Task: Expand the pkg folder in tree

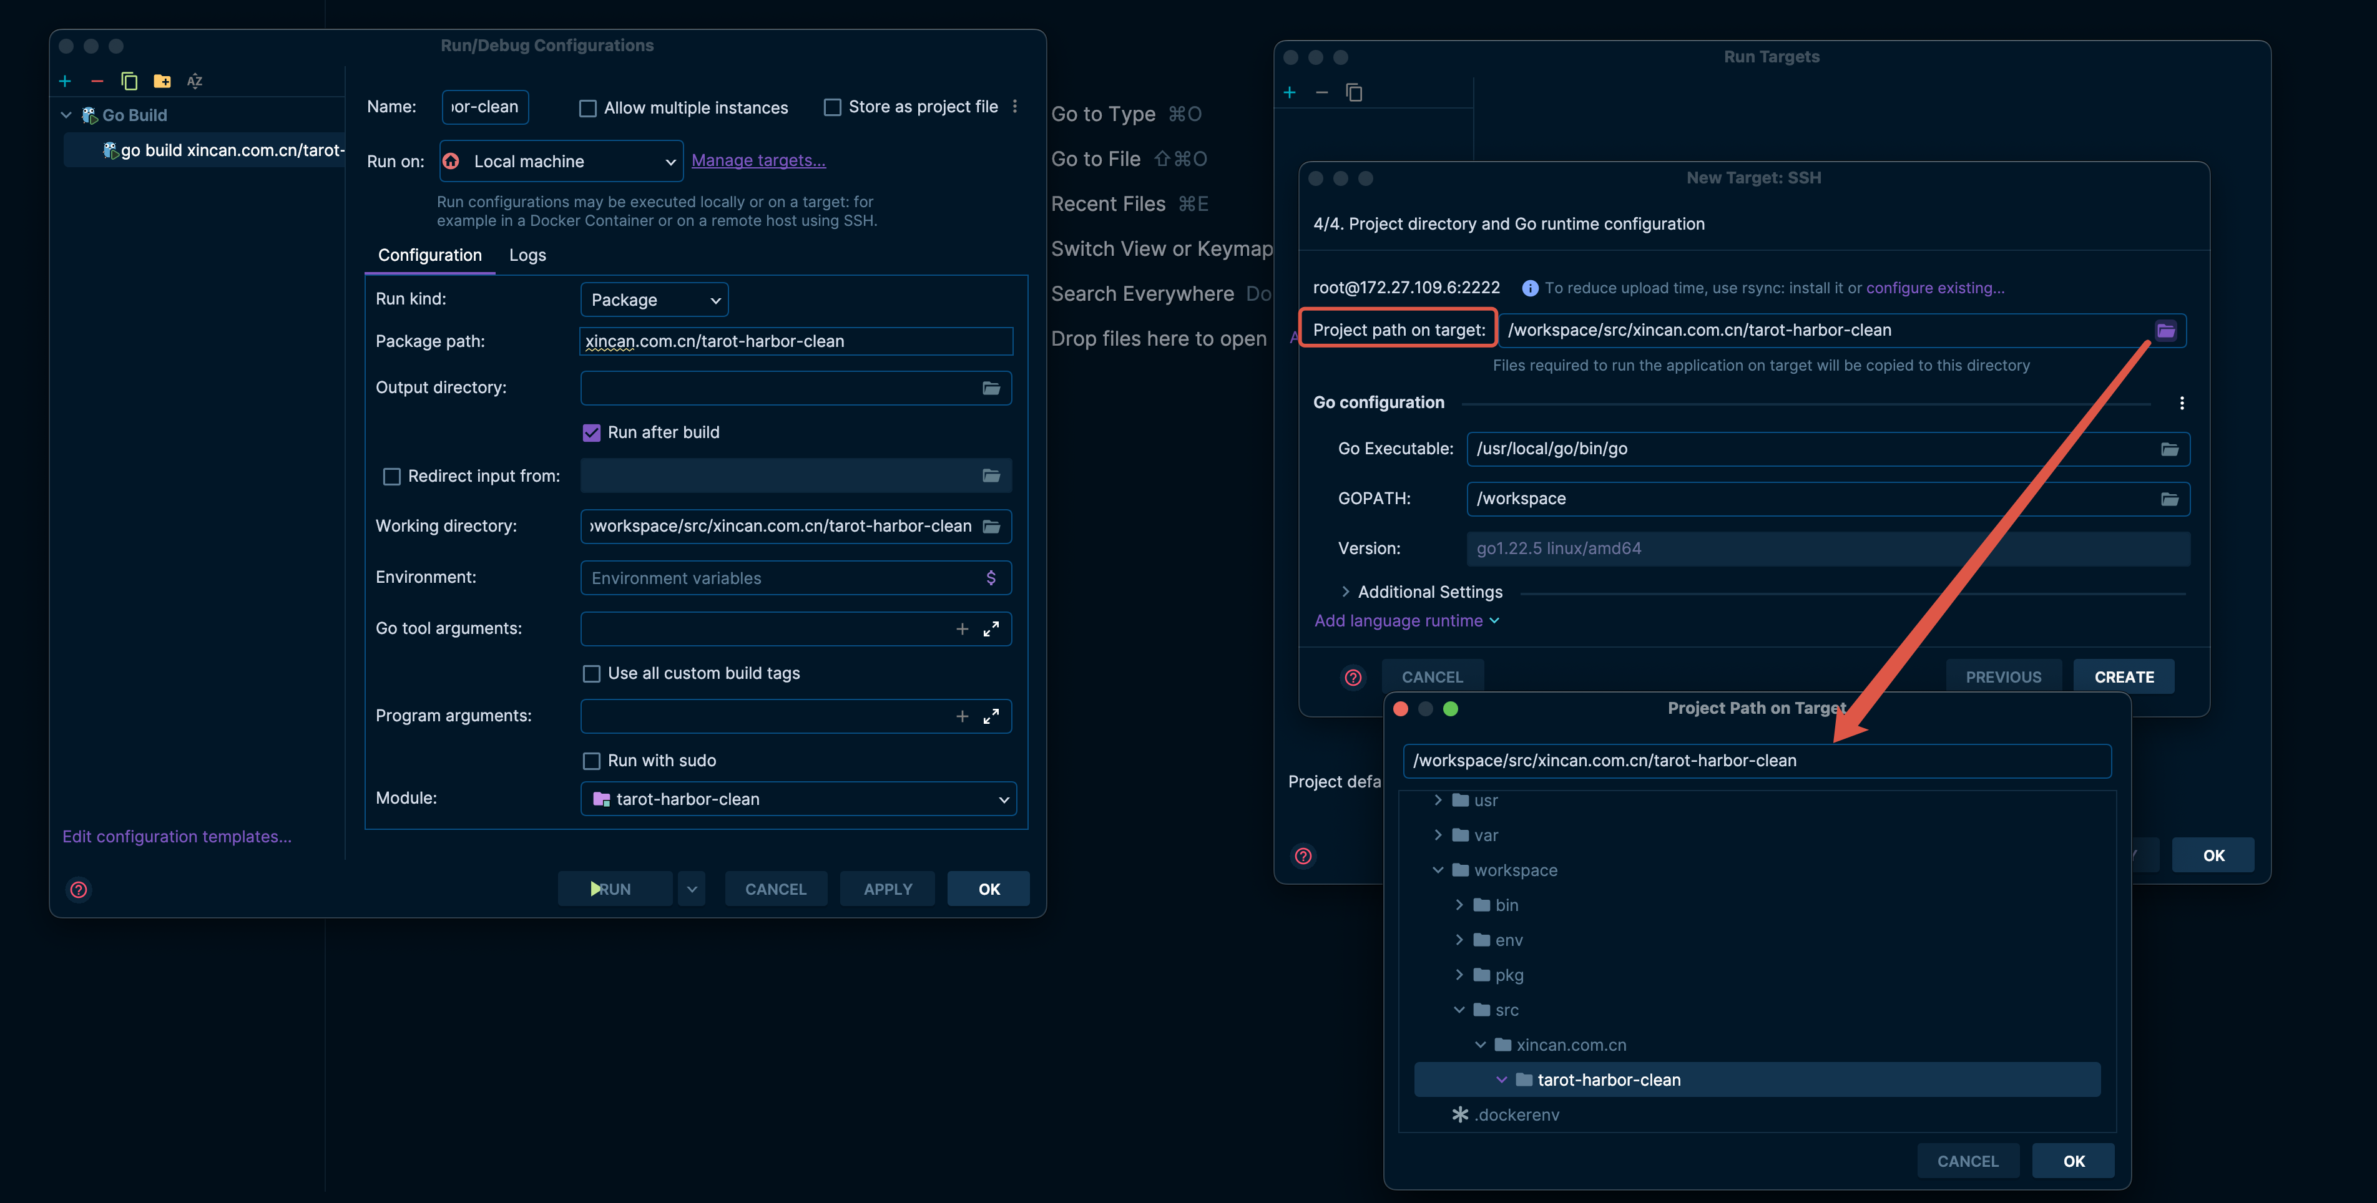Action: point(1459,975)
